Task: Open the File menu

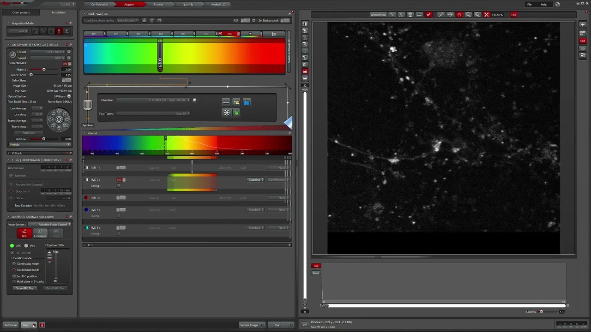Action: 530,5
